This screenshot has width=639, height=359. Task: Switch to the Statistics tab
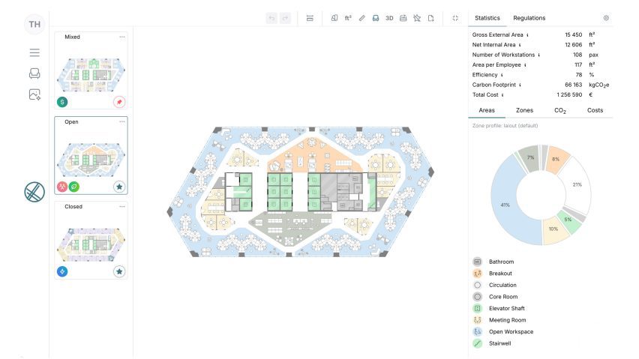tap(487, 18)
